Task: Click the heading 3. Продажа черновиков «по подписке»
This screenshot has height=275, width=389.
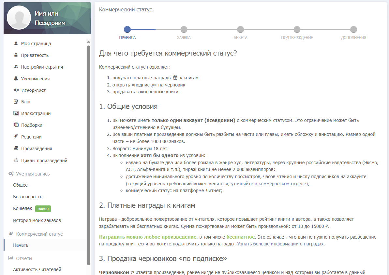Action: [163, 258]
